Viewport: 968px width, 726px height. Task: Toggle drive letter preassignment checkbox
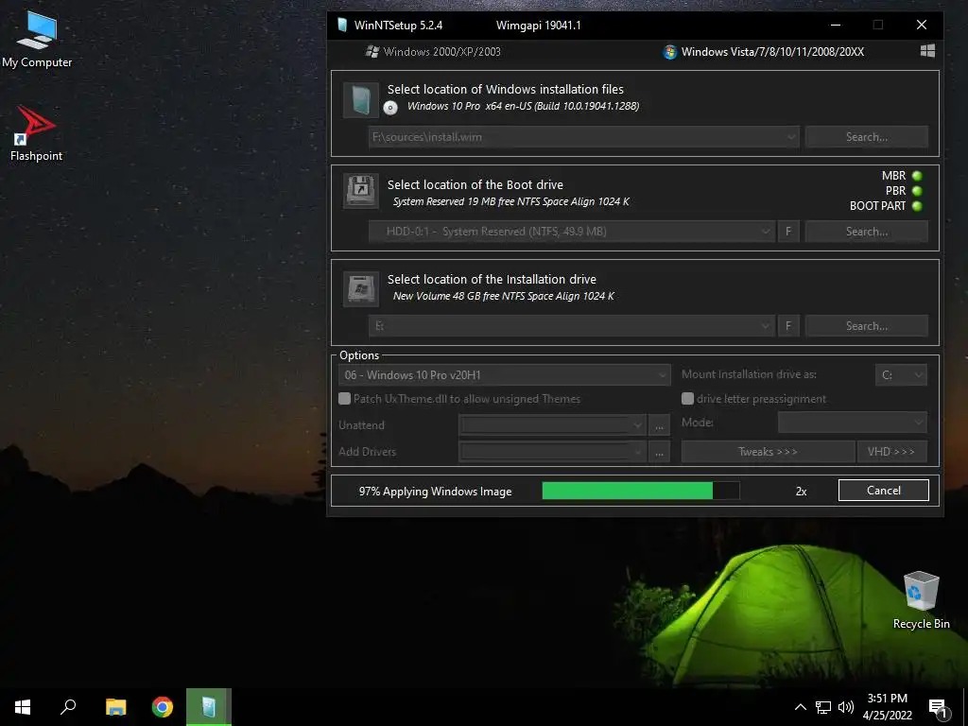(x=687, y=399)
